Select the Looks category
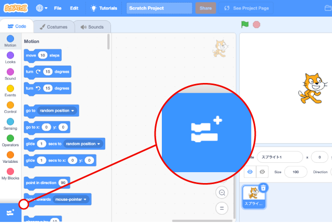Image resolution: width=332 pixels, height=223 pixels. point(10,58)
